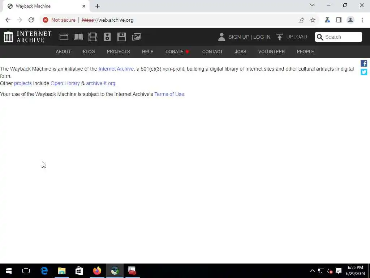This screenshot has height=278, width=370.
Task: Open the Chrome three-dot menu
Action: click(x=362, y=20)
